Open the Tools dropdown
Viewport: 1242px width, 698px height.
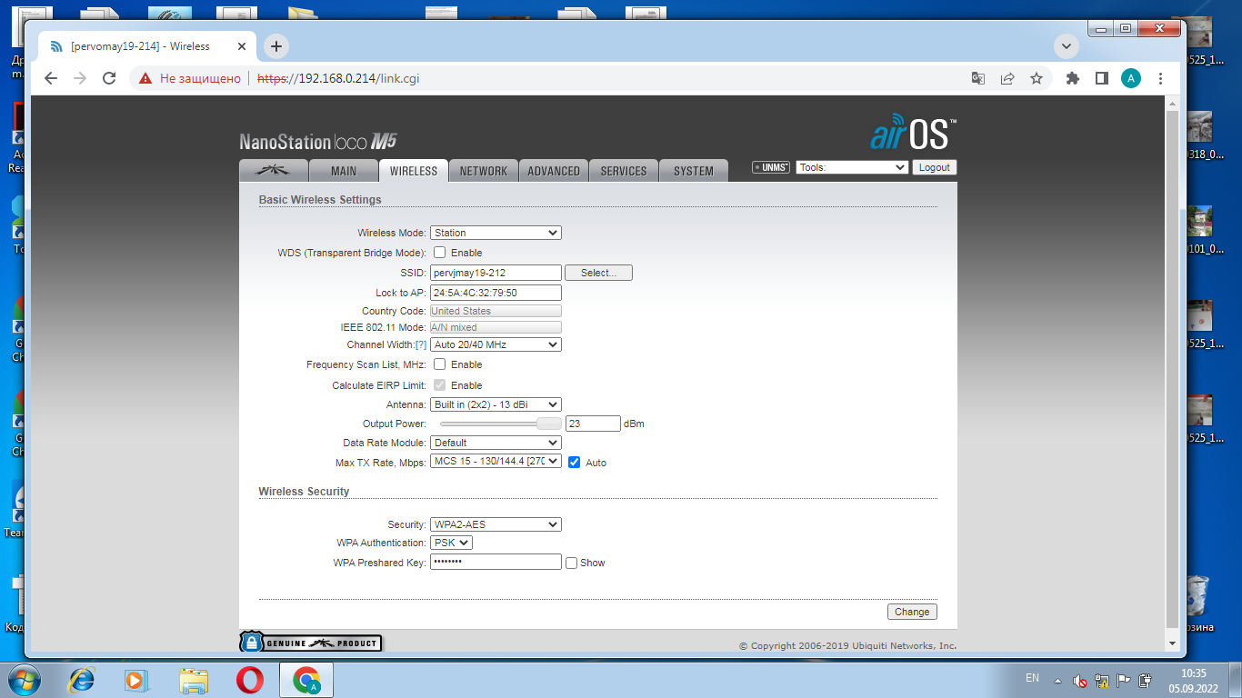tap(852, 167)
